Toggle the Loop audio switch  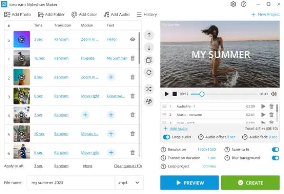(166, 137)
